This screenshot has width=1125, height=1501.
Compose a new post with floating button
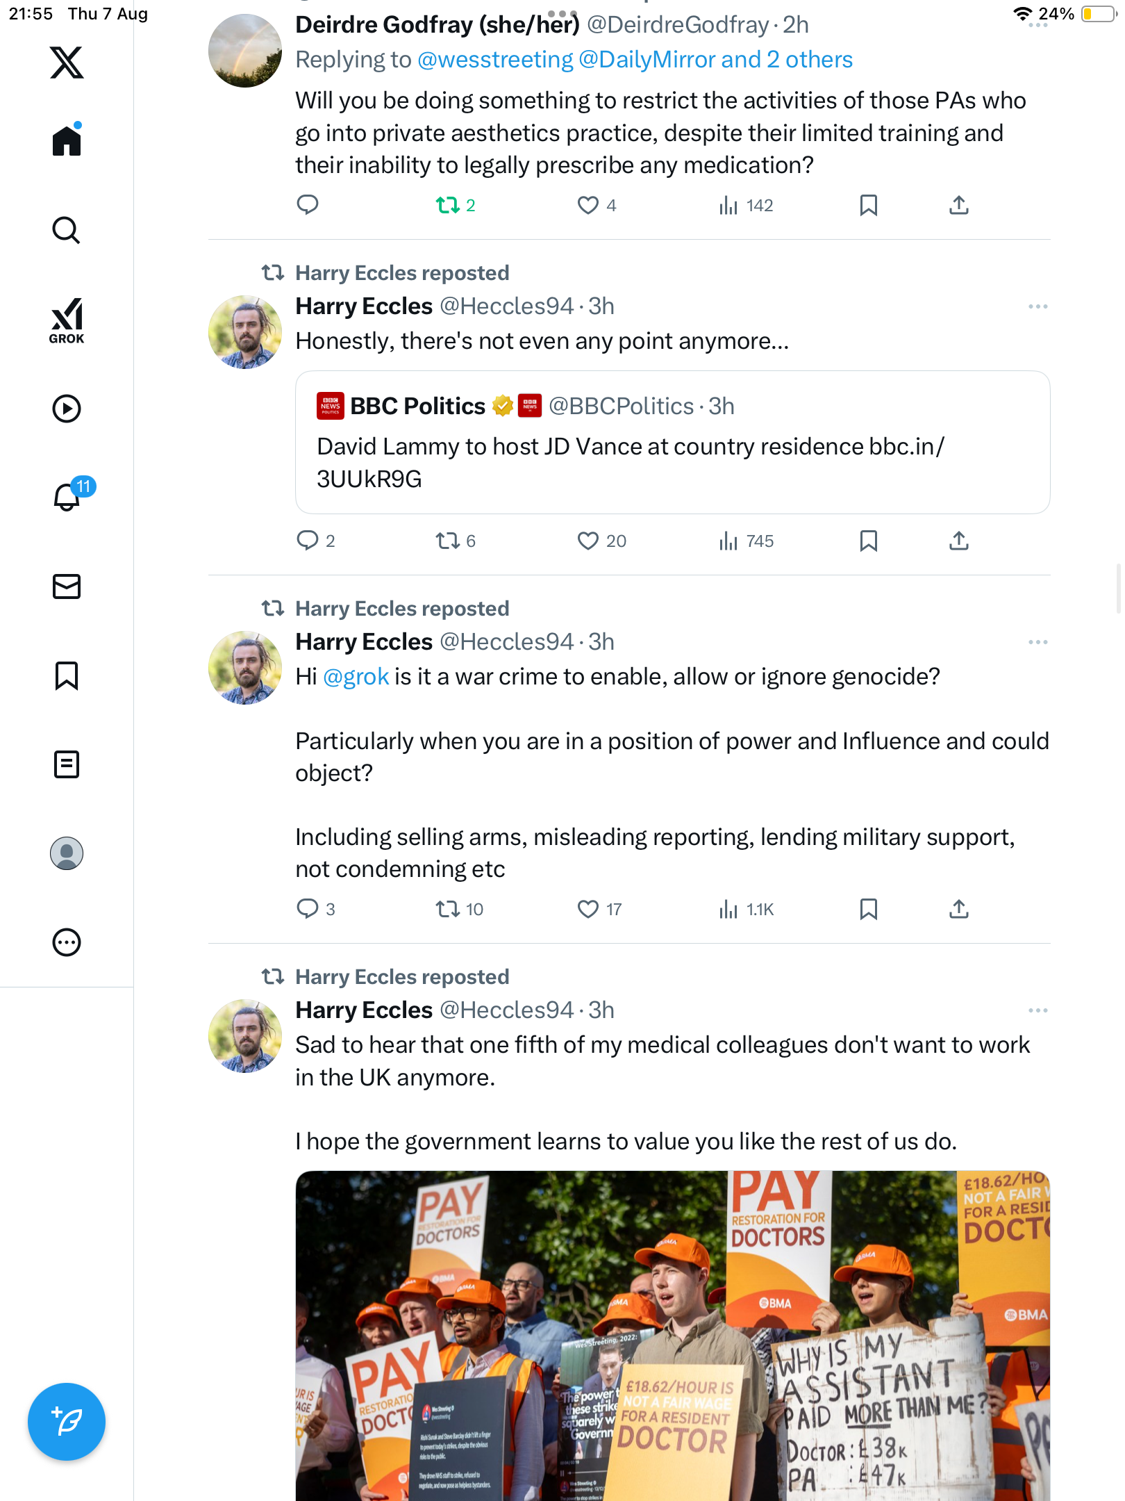coord(67,1422)
